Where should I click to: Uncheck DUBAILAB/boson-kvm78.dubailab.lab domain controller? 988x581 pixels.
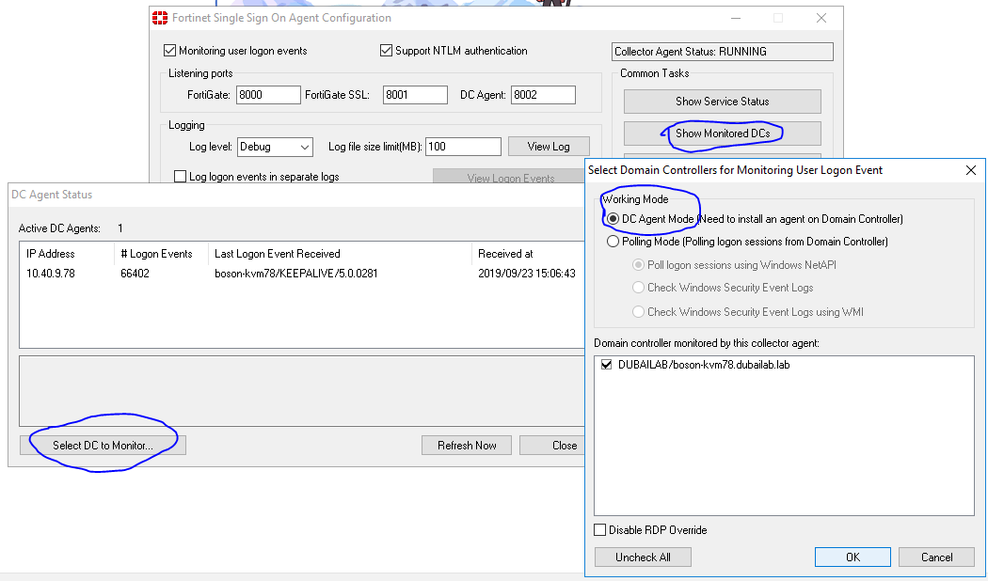pos(607,365)
